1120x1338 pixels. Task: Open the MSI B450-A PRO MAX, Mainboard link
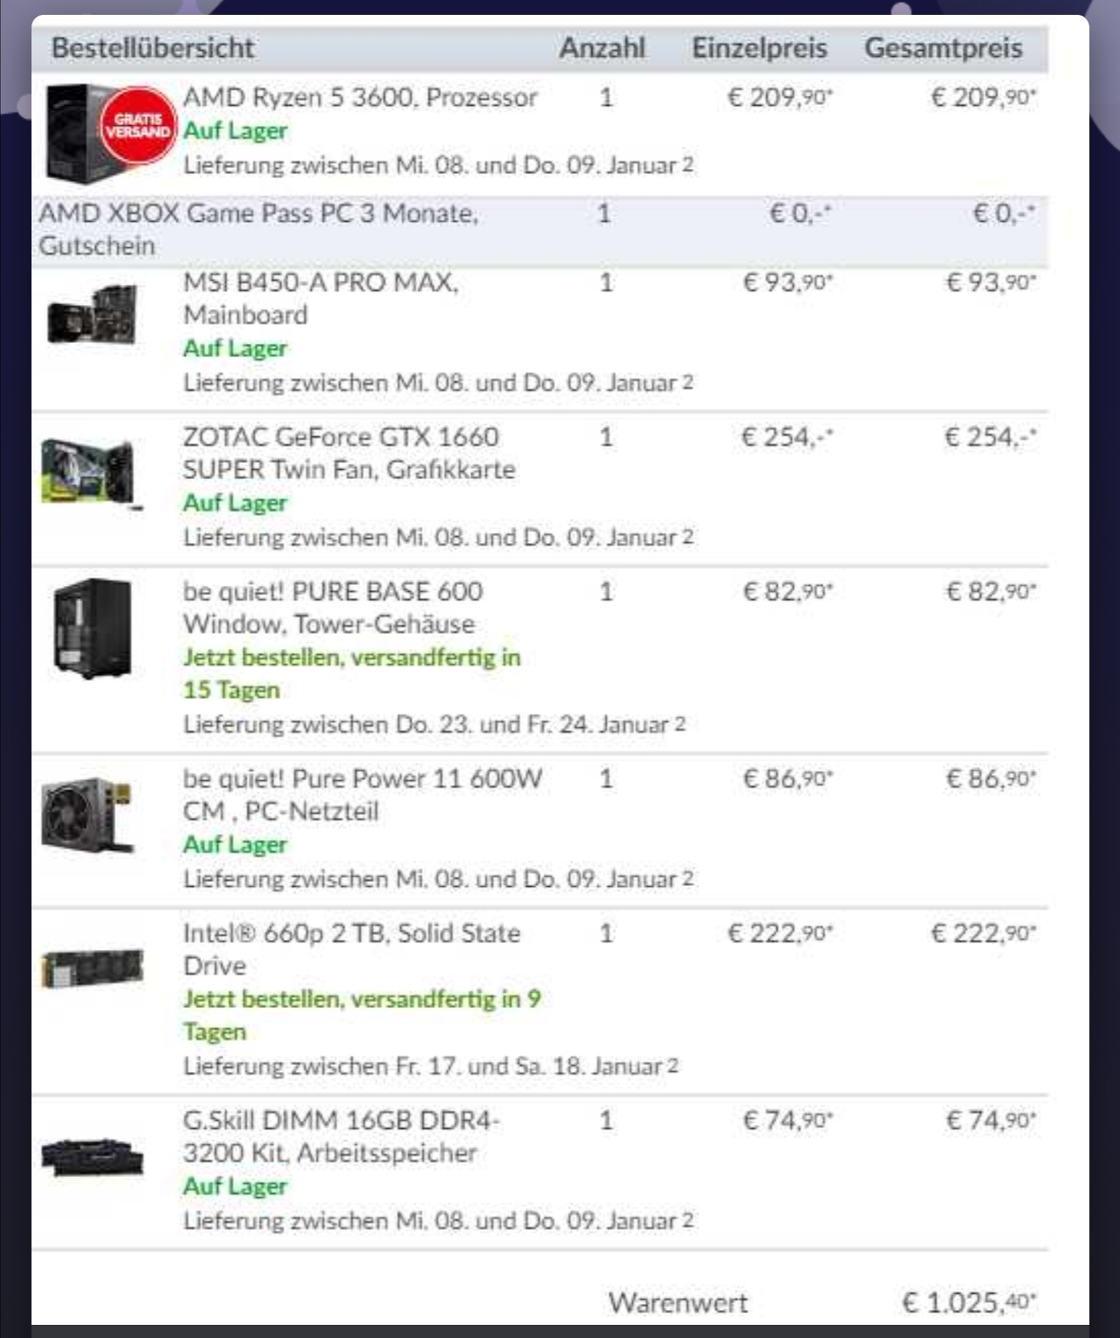pyautogui.click(x=320, y=298)
